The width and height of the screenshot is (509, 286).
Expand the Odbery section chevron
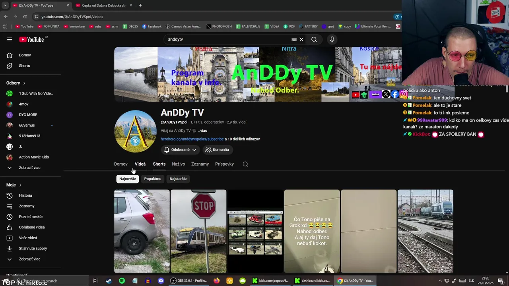click(24, 83)
